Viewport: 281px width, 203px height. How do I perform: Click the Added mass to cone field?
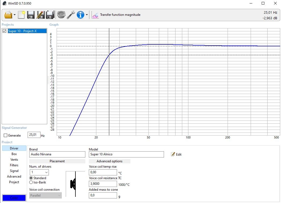(x=103, y=195)
